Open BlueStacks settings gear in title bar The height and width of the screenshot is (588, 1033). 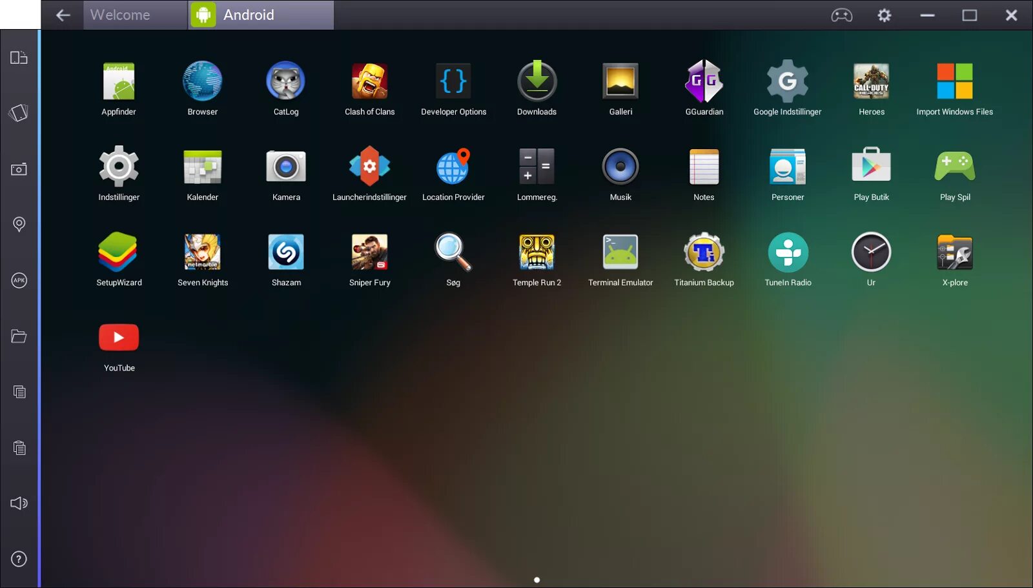click(x=885, y=15)
